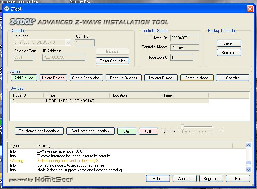Click the Add Device button
This screenshot has height=189, width=257.
pyautogui.click(x=24, y=78)
